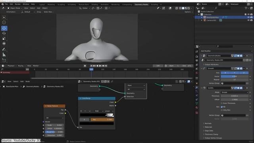
Task: Open the Global orientation dropdown
Action: tap(85, 8)
